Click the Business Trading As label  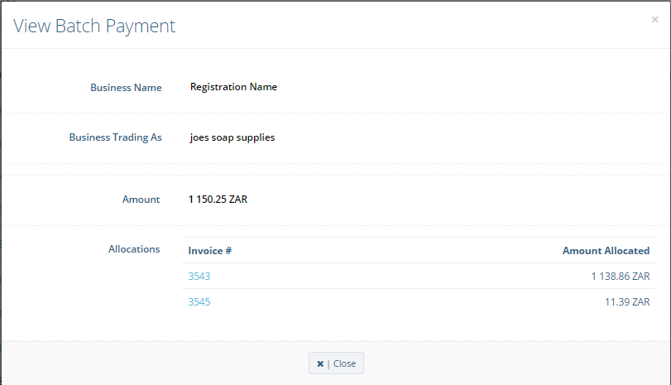pyautogui.click(x=116, y=137)
